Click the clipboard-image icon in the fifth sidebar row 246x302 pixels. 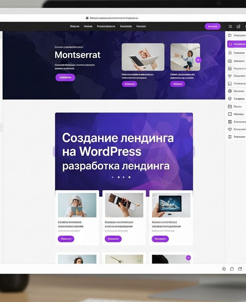click(230, 69)
